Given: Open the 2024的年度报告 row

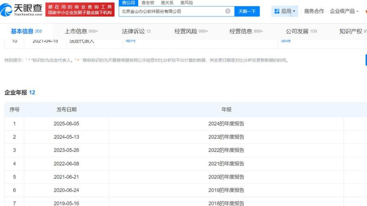Looking at the screenshot, I should point(226,124).
